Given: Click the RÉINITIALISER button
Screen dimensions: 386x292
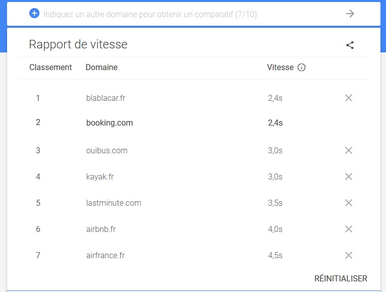Looking at the screenshot, I should pos(341,278).
